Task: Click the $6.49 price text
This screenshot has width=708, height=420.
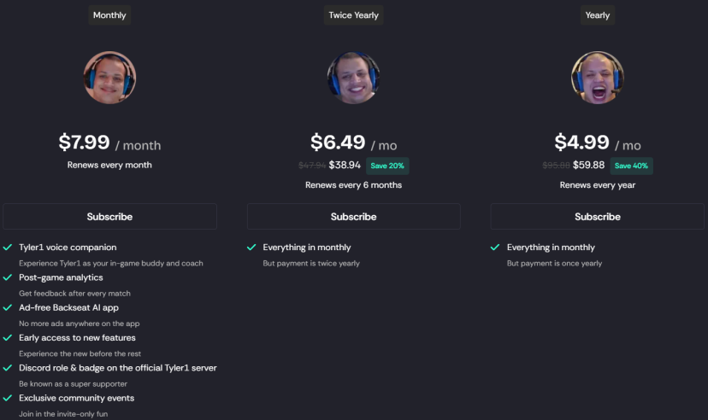Action: coord(338,143)
